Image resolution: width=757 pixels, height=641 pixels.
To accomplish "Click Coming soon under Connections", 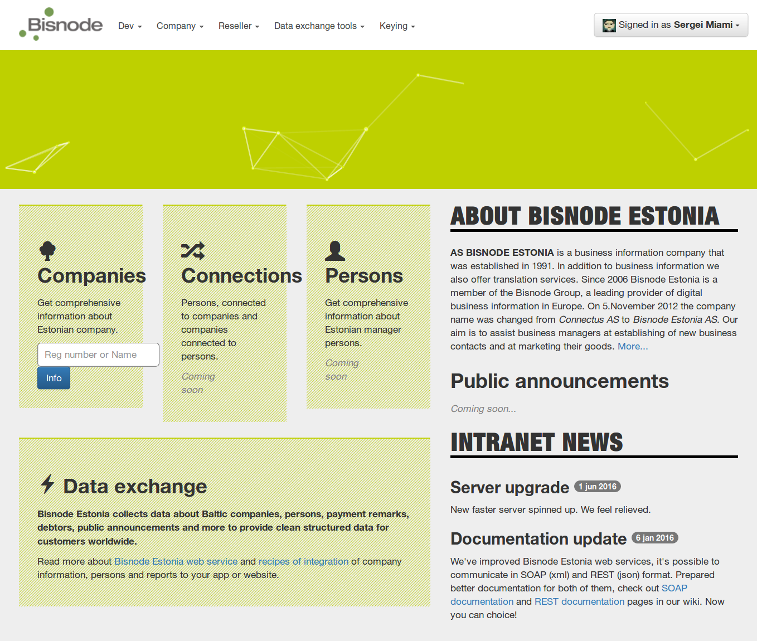I will 198,383.
